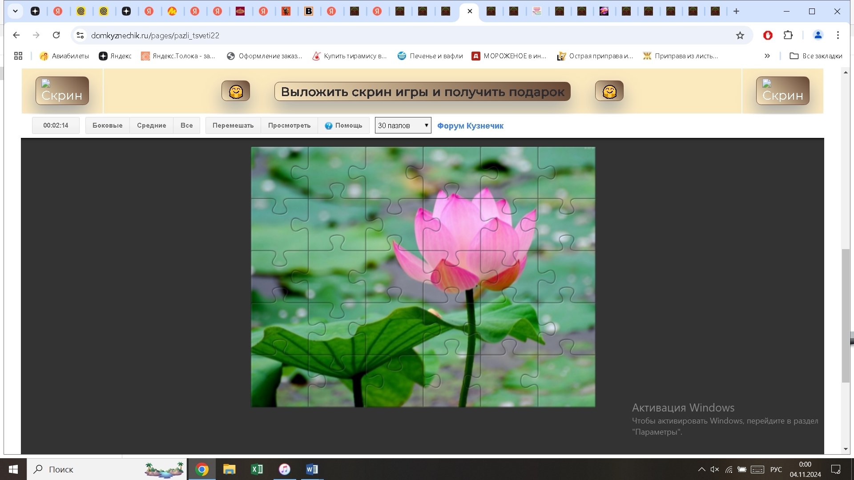Toggle the muted volume tray icon
This screenshot has width=854, height=480.
(x=715, y=469)
